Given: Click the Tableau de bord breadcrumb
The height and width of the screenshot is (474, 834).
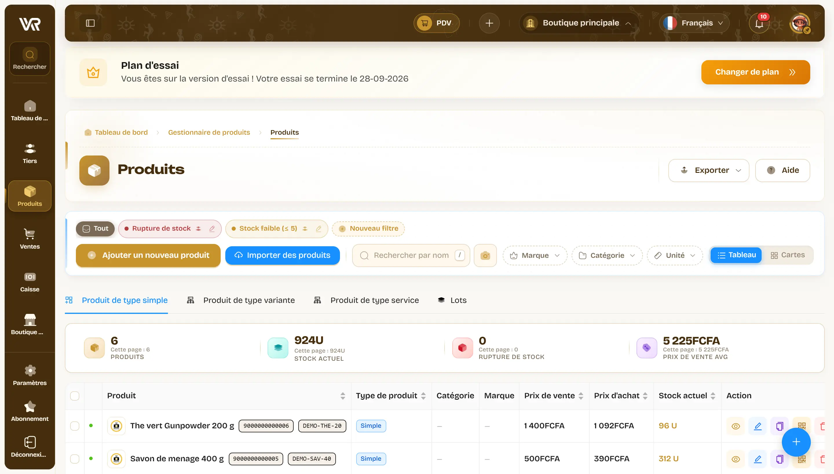Looking at the screenshot, I should point(116,132).
